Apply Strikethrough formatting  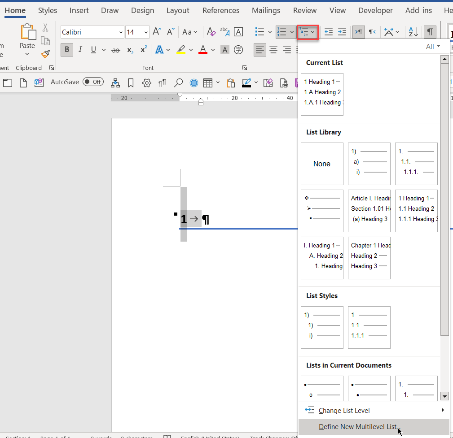tap(115, 50)
